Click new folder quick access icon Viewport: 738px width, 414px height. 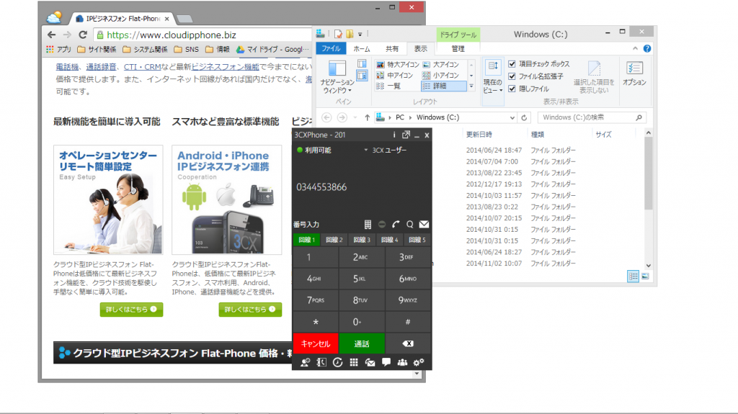(350, 34)
